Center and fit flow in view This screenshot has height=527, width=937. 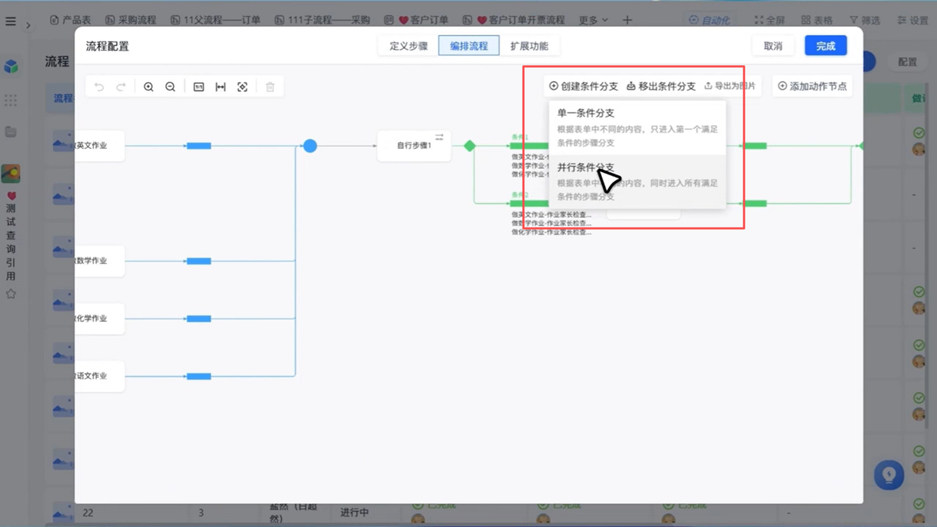pyautogui.click(x=242, y=87)
